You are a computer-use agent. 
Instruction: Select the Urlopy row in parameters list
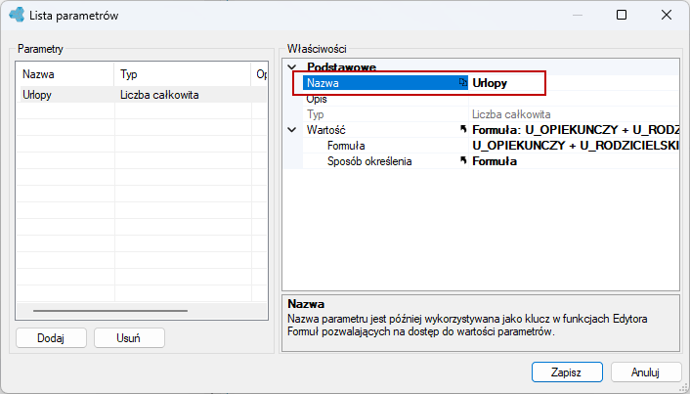pos(142,95)
